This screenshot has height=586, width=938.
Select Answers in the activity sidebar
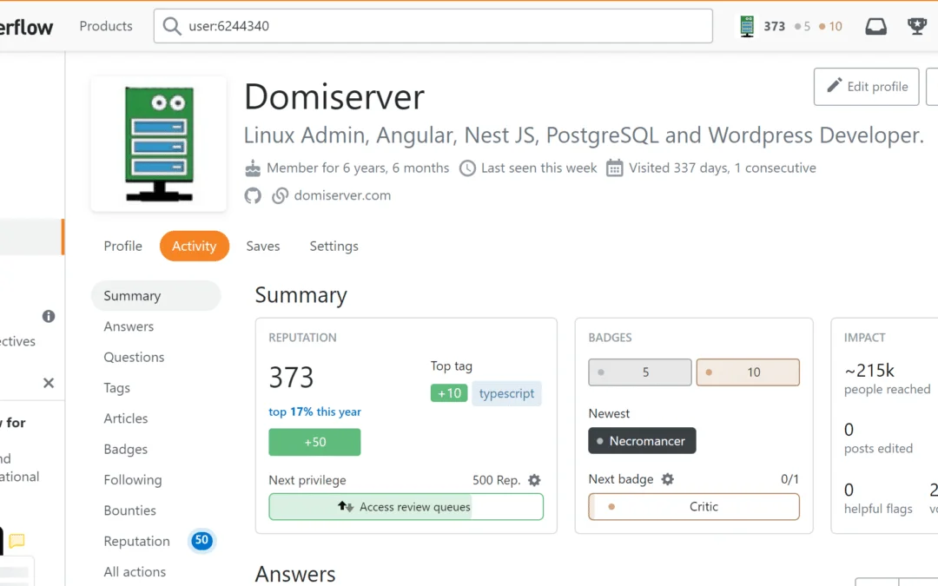(129, 326)
